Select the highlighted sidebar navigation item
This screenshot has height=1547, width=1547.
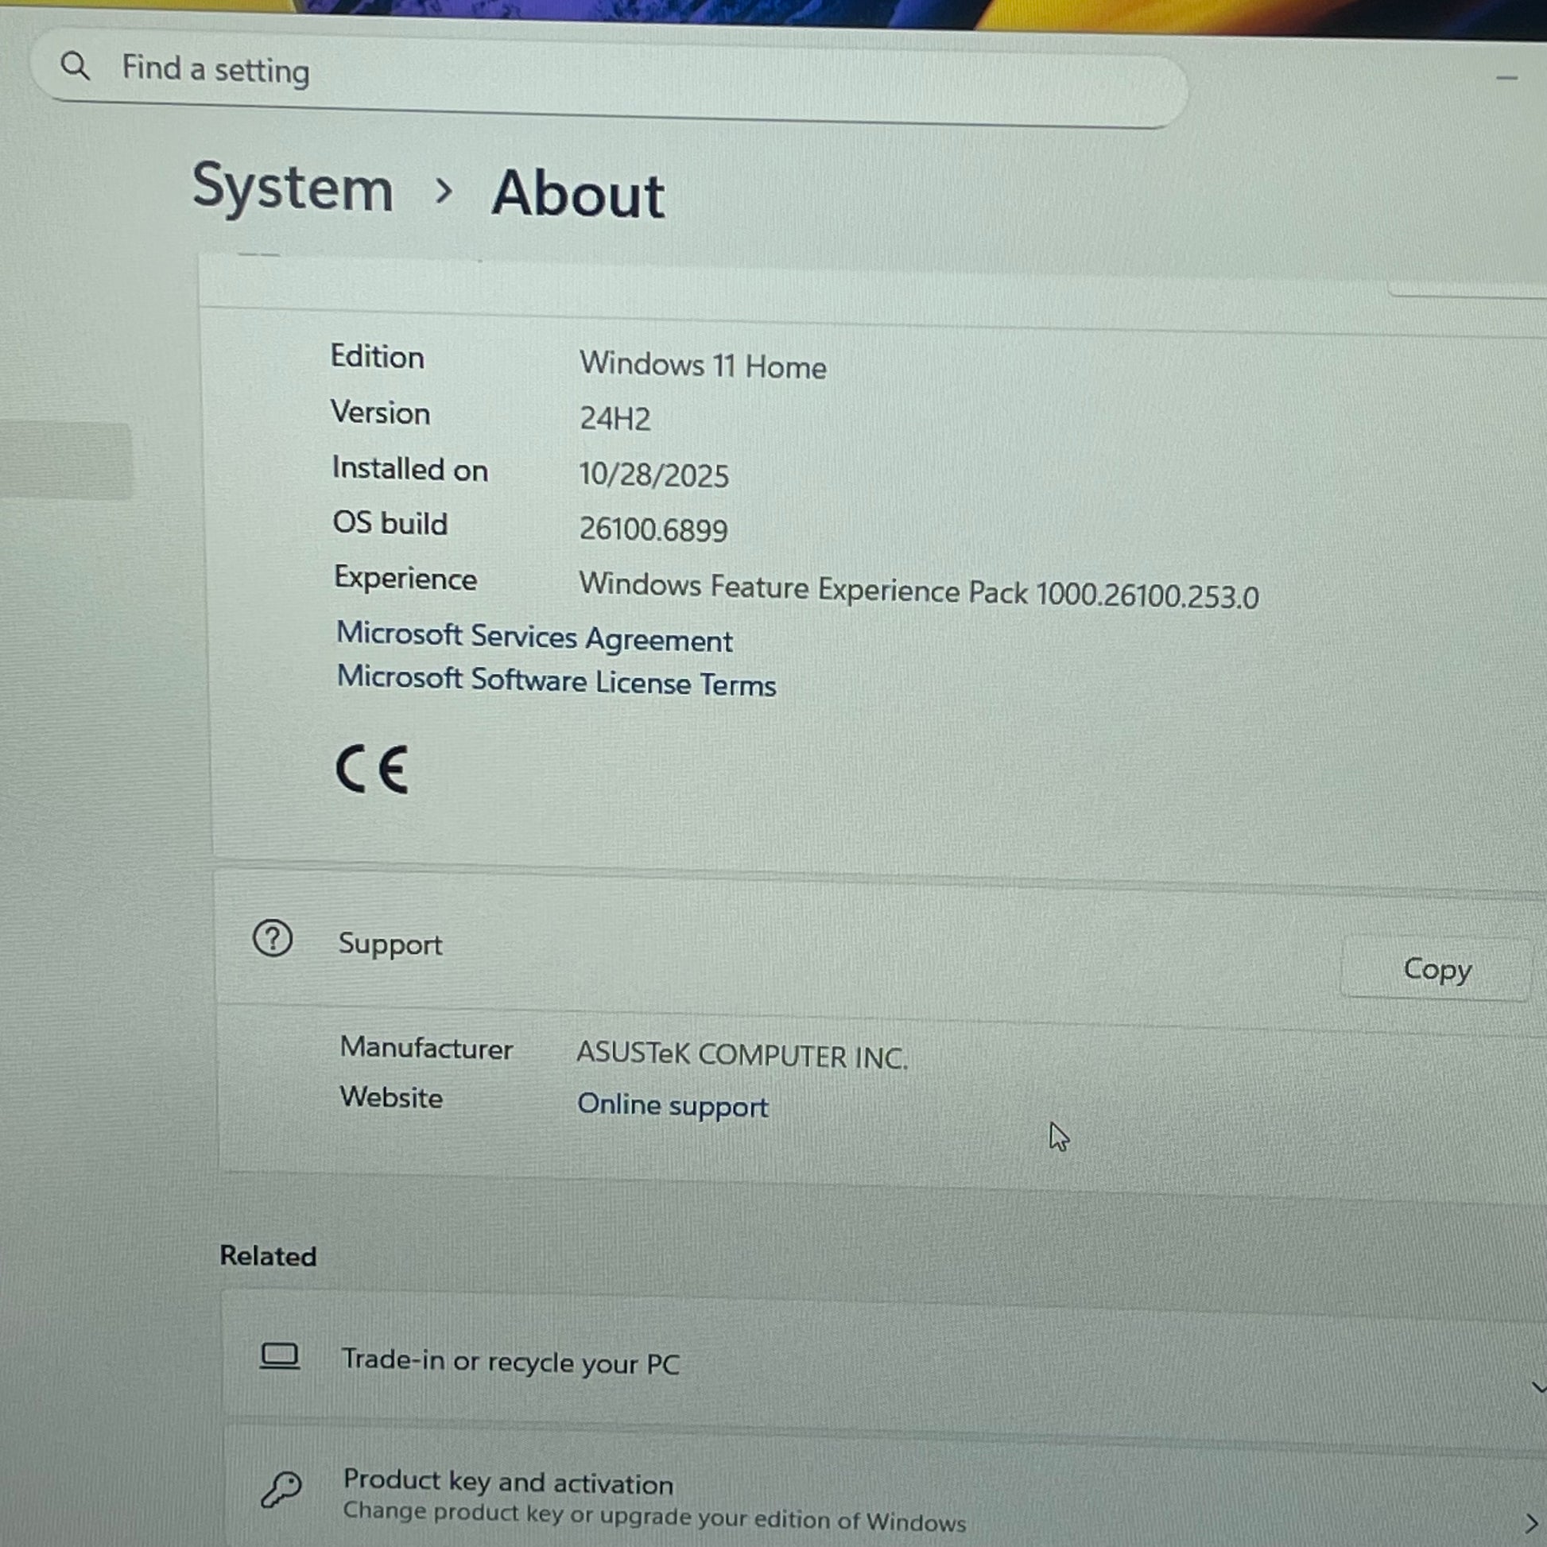click(x=64, y=462)
